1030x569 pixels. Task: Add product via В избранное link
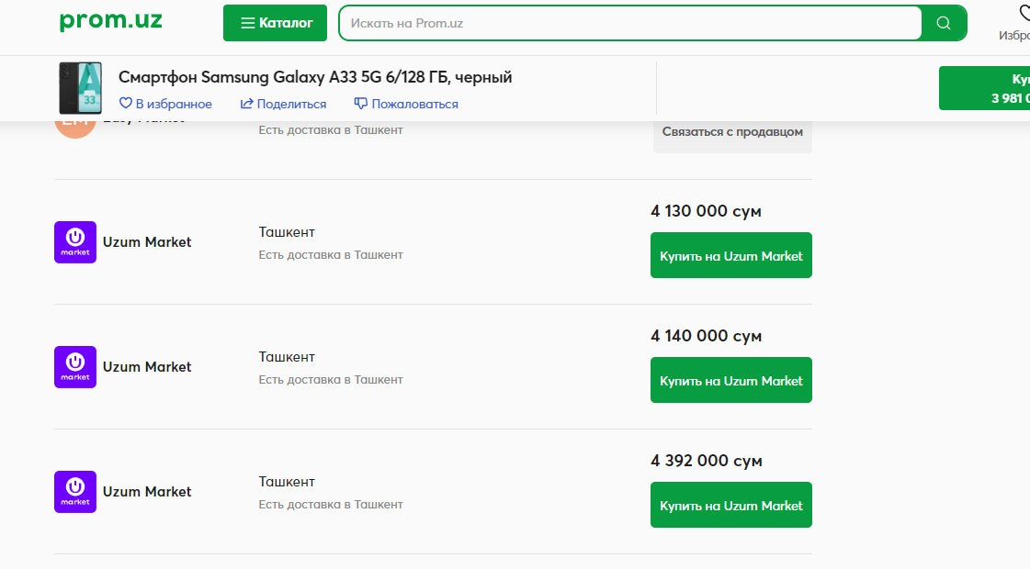click(165, 104)
